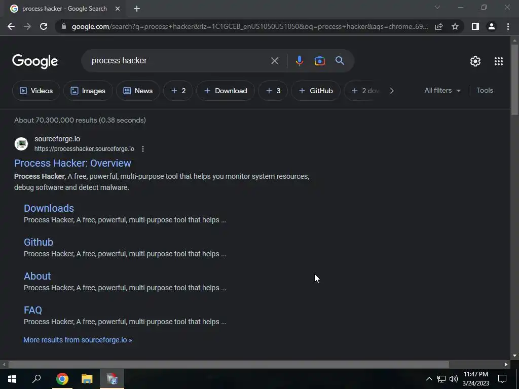Reload the Google search page
This screenshot has height=389, width=519.
[x=44, y=26]
